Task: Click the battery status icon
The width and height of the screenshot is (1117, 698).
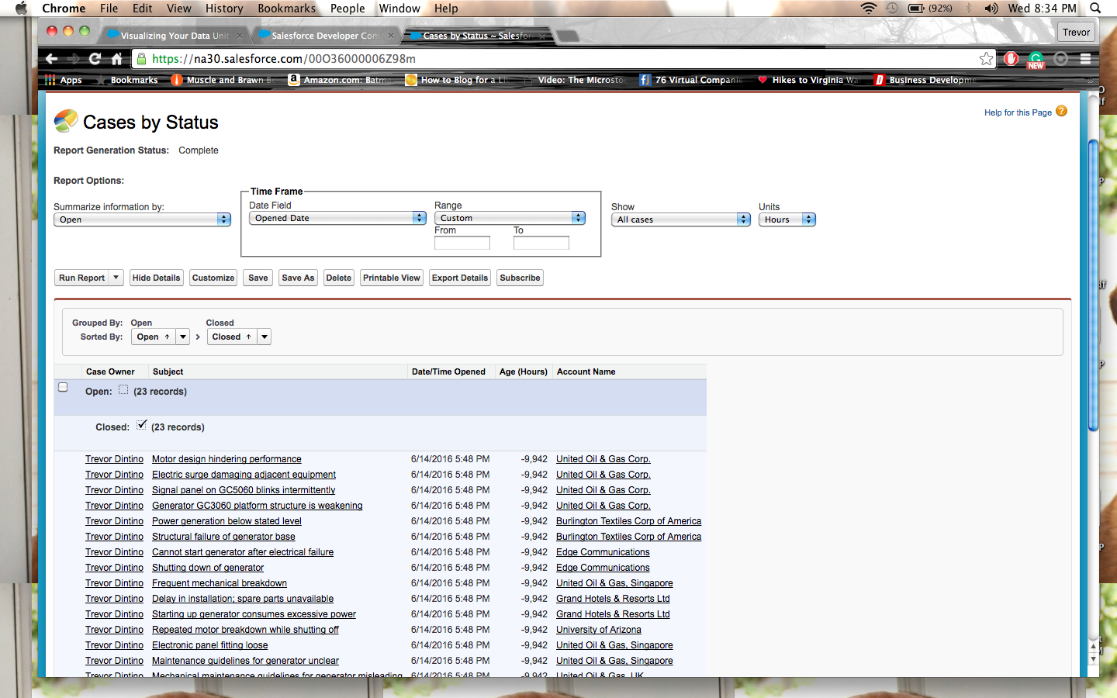Action: [x=916, y=9]
